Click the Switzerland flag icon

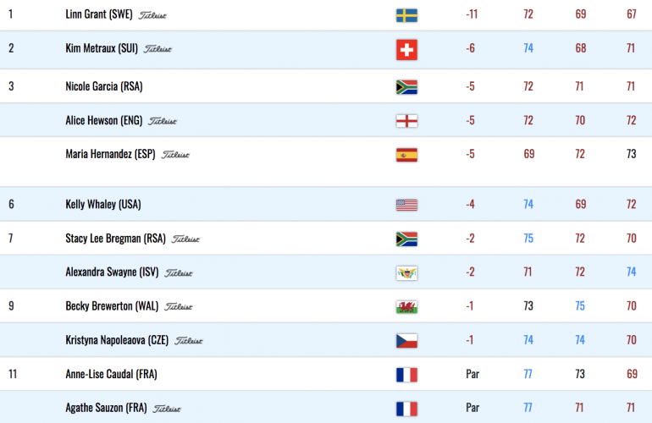click(x=406, y=50)
